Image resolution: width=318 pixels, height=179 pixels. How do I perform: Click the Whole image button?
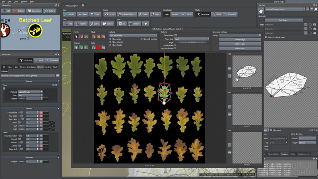point(240,39)
